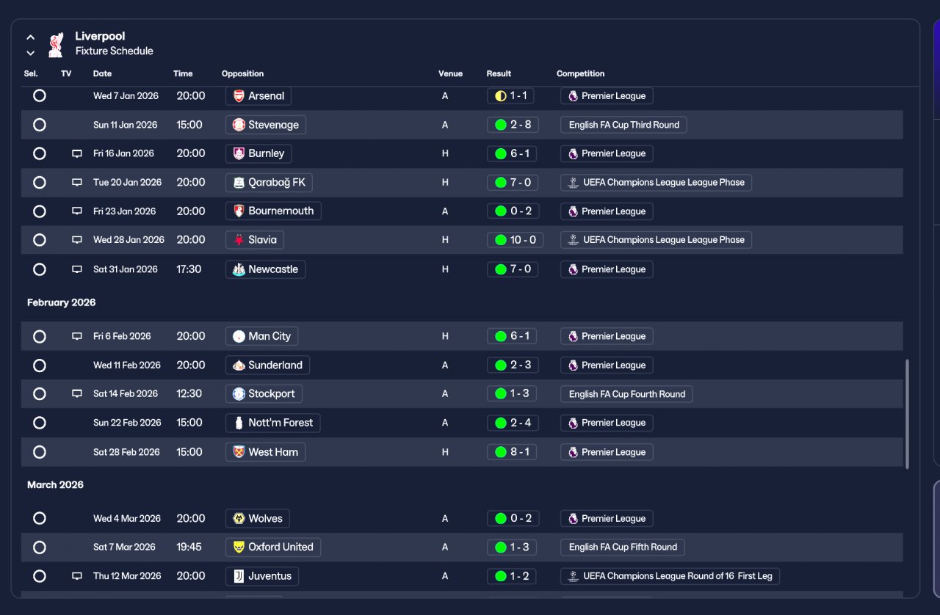Viewport: 940px width, 615px height.
Task: Click the Competition column header
Action: pos(580,73)
